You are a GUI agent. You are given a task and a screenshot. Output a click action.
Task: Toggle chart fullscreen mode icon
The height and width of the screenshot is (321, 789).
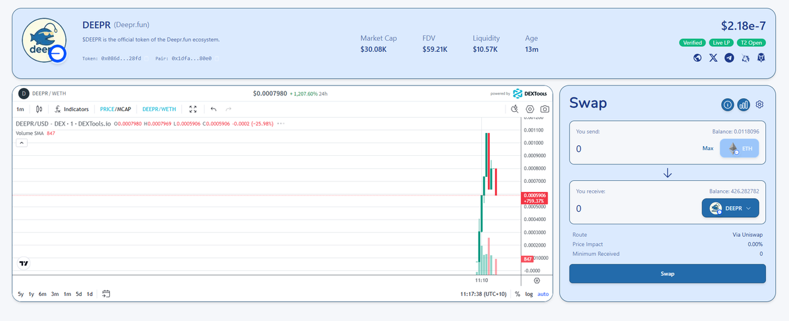[x=193, y=109]
